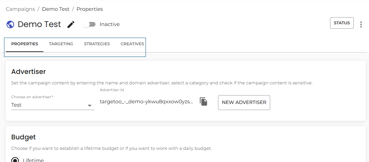Viewport: 369px width, 162px height.
Task: Toggle the Inactive campaign switch
Action: 89,24
